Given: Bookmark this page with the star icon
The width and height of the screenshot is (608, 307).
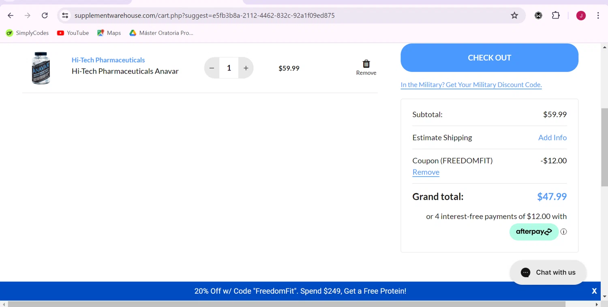Looking at the screenshot, I should tap(514, 15).
